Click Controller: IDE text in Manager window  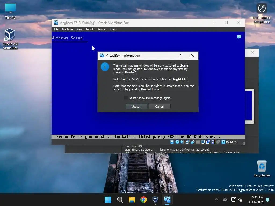point(133,146)
